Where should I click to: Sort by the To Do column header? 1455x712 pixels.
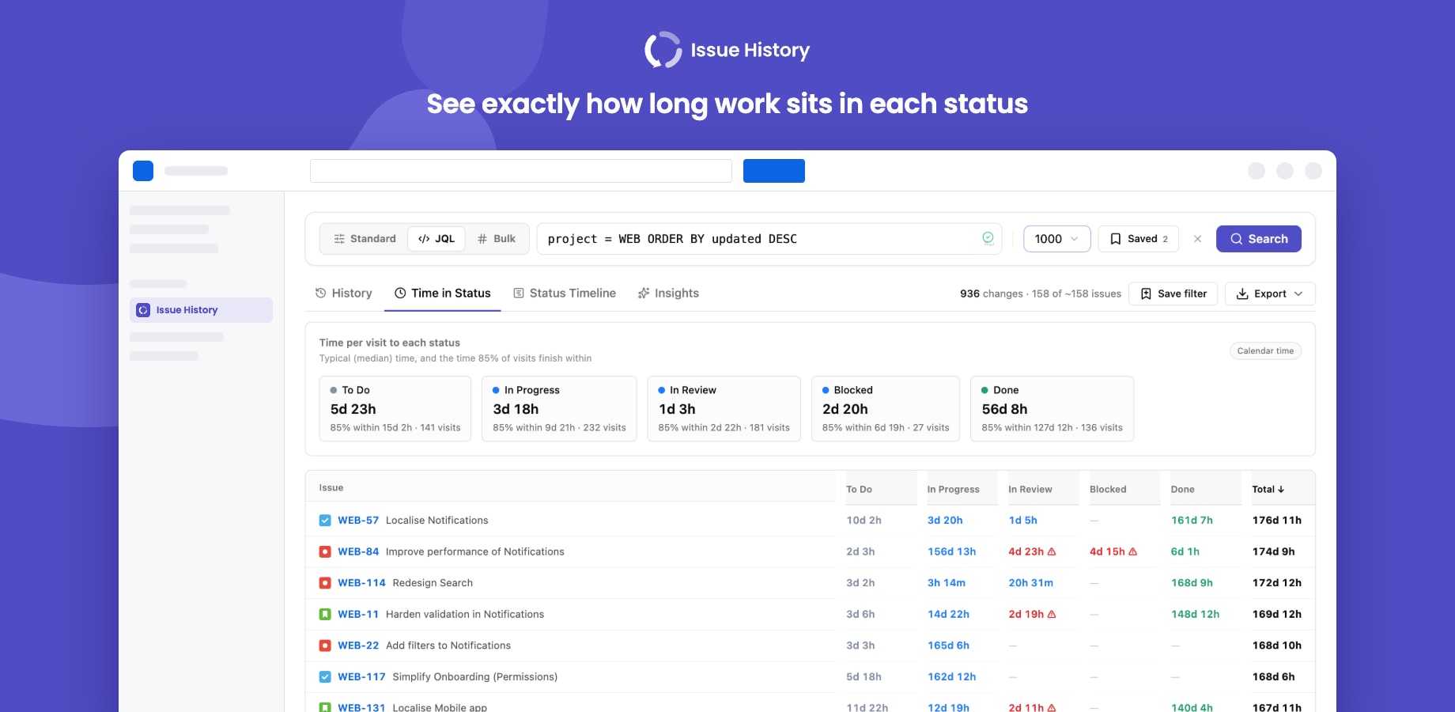coord(859,489)
